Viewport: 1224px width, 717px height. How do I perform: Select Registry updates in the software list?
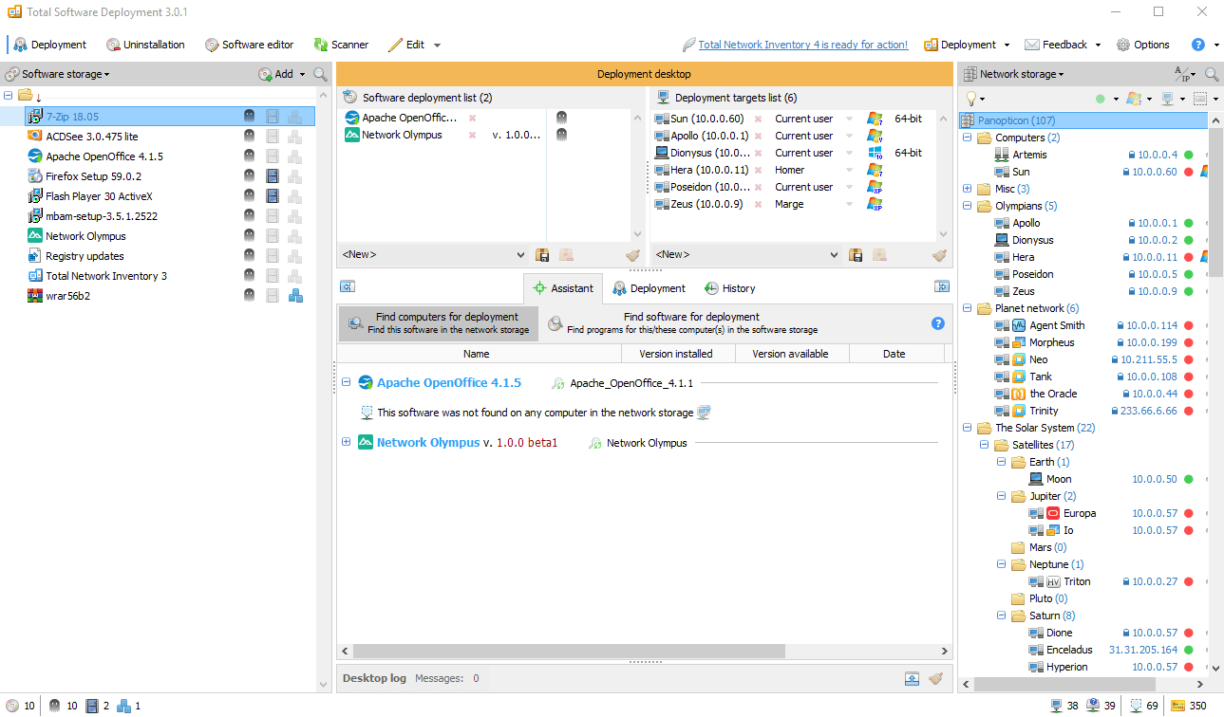point(85,256)
